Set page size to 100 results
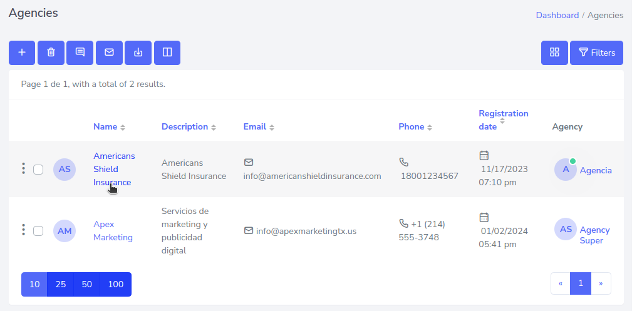The width and height of the screenshot is (632, 311). coord(115,284)
